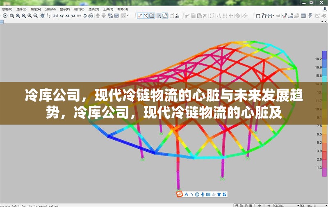Move up in list with up arrow

(98, 16)
